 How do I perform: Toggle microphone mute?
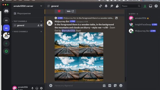coord(32,88)
